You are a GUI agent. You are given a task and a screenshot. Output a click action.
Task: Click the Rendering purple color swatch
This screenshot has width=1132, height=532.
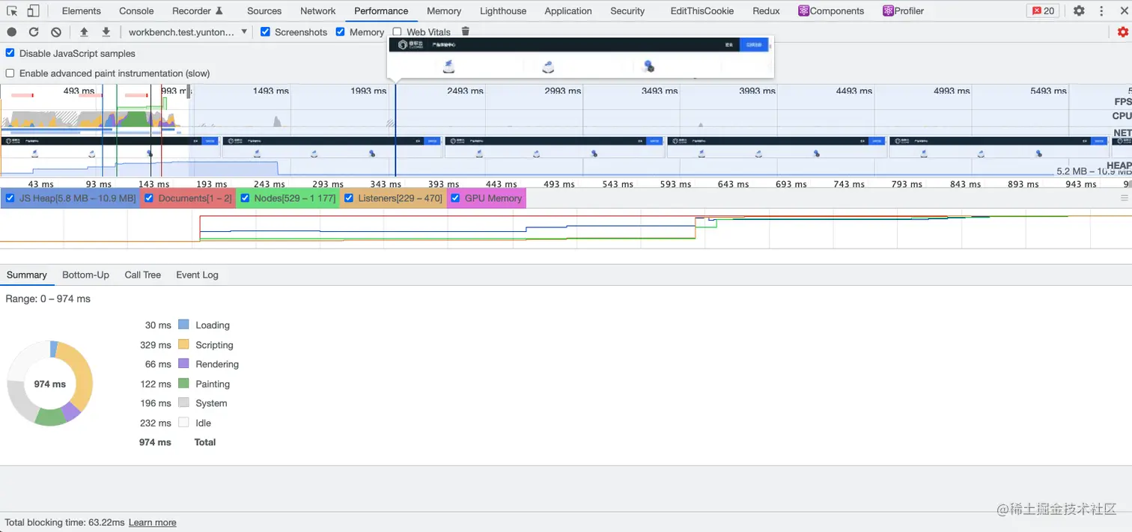pos(184,364)
